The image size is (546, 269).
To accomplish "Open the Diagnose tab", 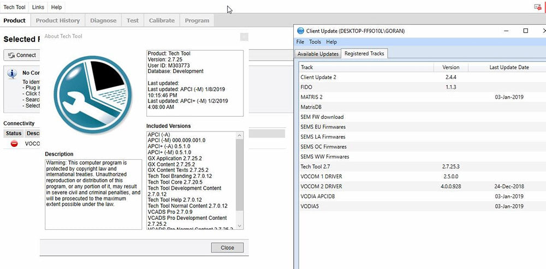I will (x=103, y=20).
